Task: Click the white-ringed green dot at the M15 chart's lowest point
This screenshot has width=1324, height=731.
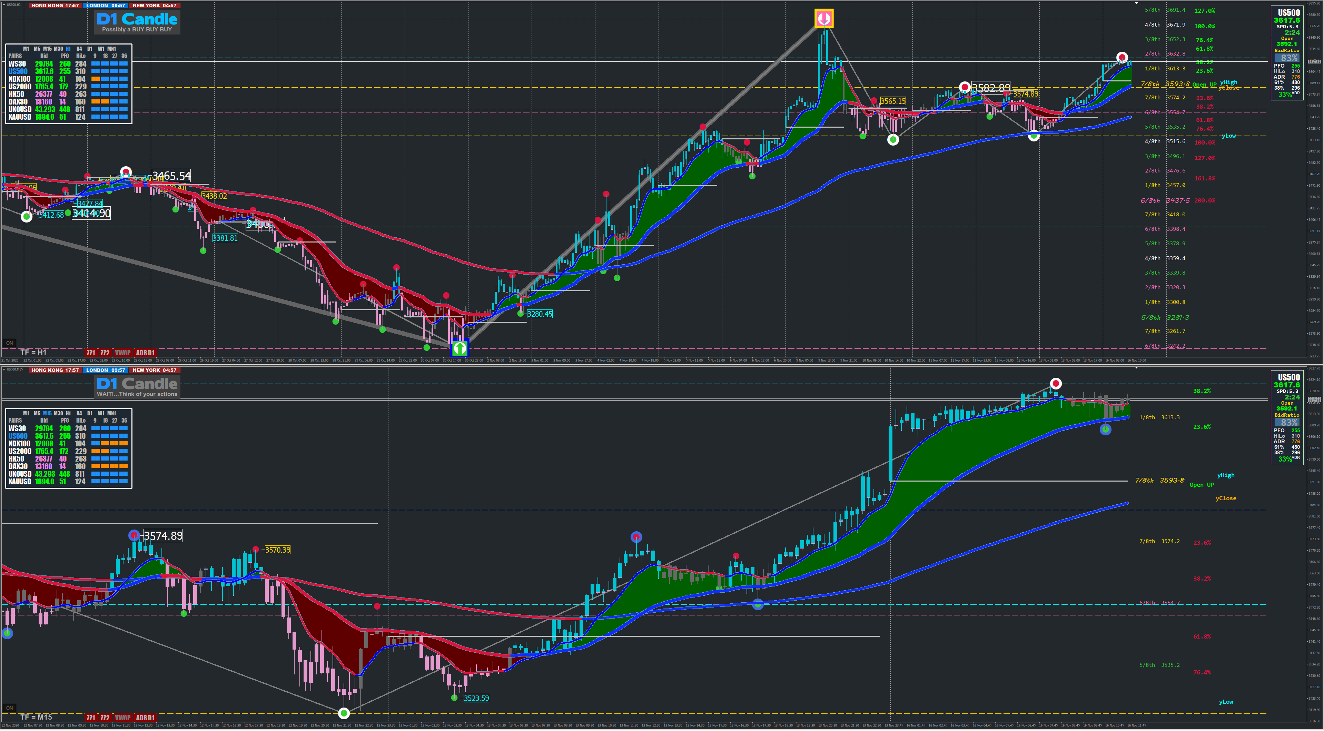Action: (344, 713)
